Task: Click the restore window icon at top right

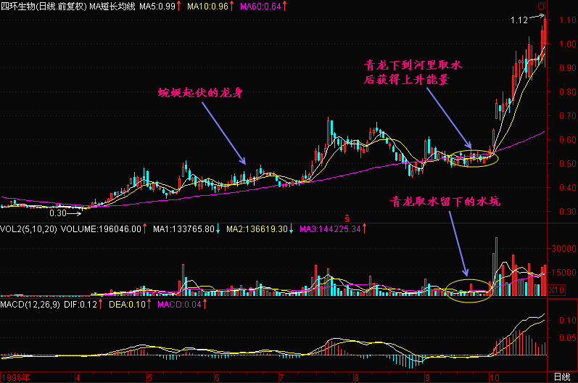Action: (540, 6)
